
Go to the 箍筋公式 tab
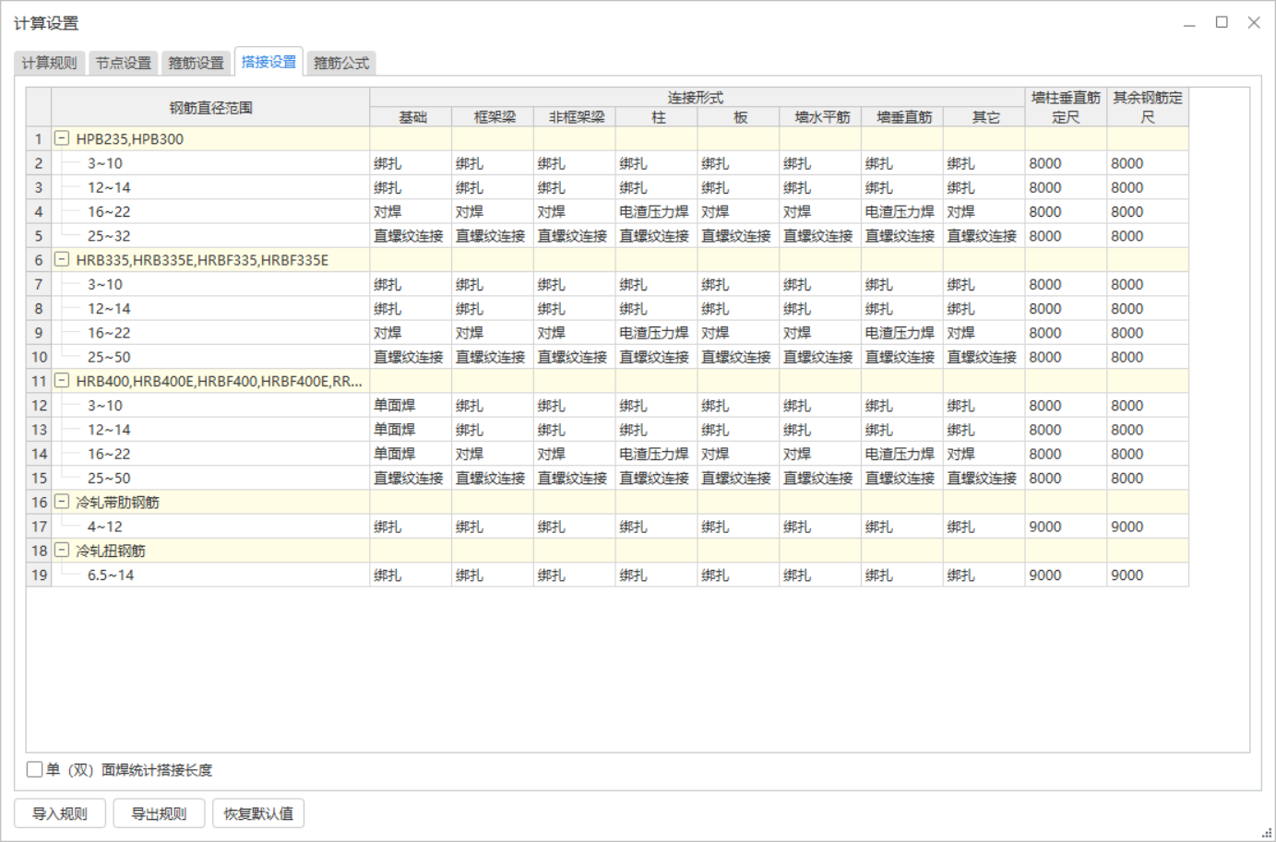click(341, 63)
